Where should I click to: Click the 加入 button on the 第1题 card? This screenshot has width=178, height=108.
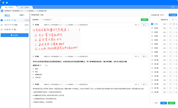tap(145, 25)
